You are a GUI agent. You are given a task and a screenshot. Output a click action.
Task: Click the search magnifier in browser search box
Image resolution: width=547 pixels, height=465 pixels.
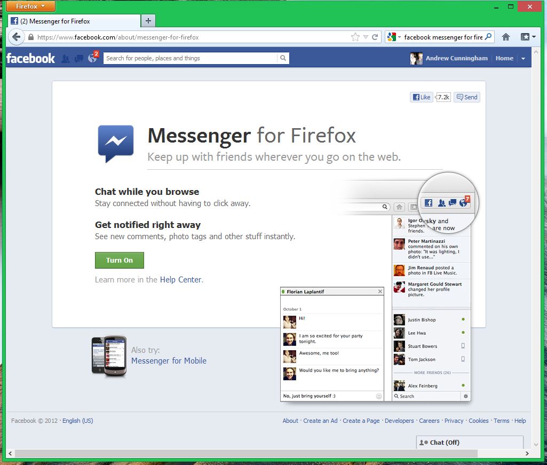[x=488, y=37]
